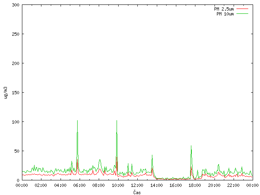260x195 pixels.
Task: Click the 06:00 time tick label
Action: pos(80,185)
